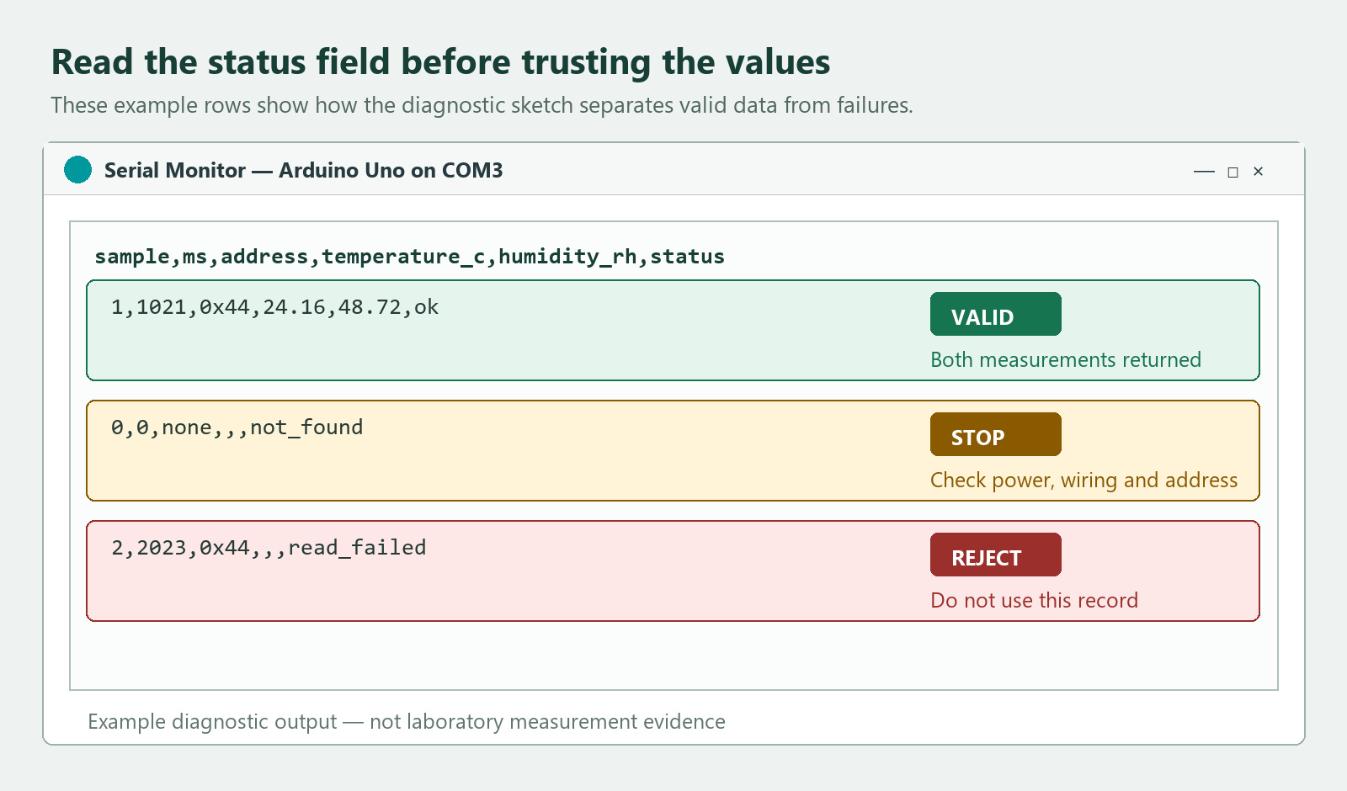Click the brown STOP badge
Viewport: 1347px width, 791px height.
click(995, 434)
